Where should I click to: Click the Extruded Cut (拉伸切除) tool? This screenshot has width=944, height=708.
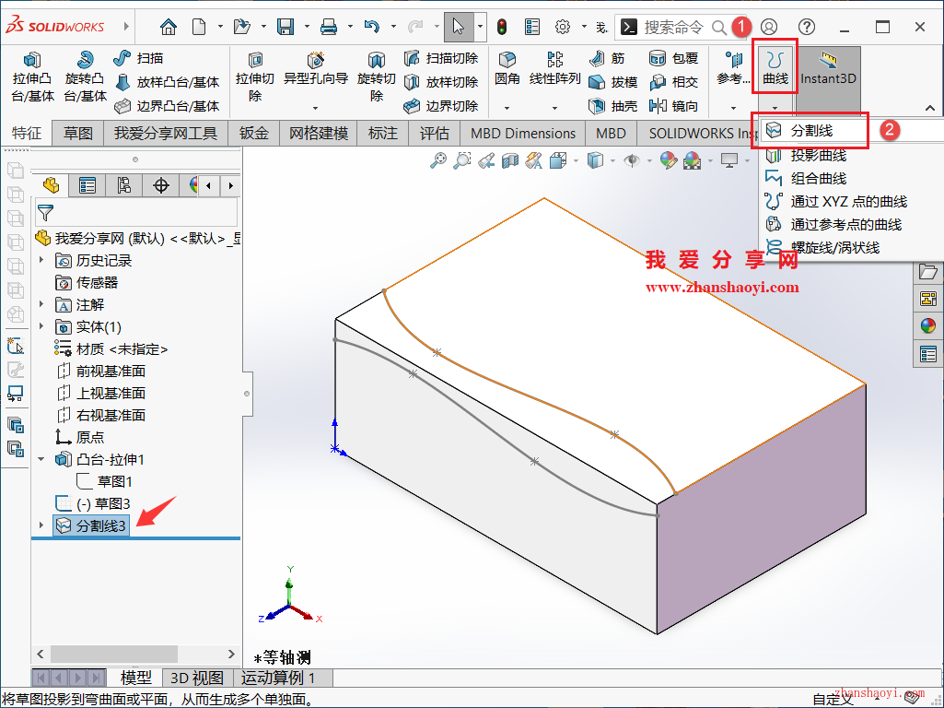[x=255, y=77]
